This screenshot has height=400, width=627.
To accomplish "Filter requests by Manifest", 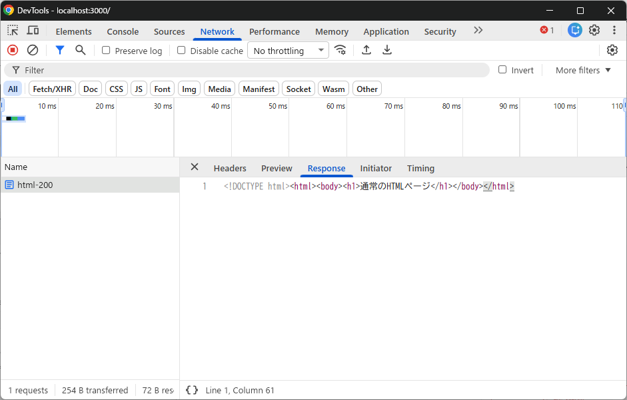I will 259,89.
